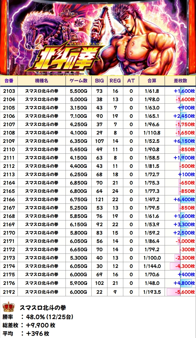The width and height of the screenshot is (196, 338).
Task: Click the summary title スマスロ北斗の拳
Action: click(x=42, y=308)
